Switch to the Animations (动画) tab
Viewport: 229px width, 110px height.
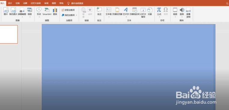[25, 3]
